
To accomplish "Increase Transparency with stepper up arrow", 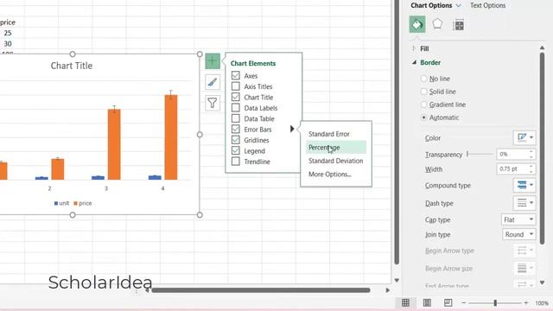I will [531, 152].
